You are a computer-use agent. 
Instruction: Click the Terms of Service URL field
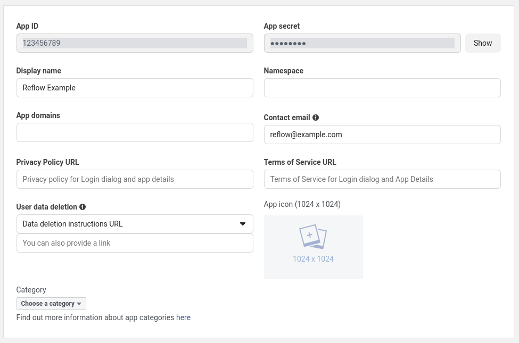[x=382, y=179]
